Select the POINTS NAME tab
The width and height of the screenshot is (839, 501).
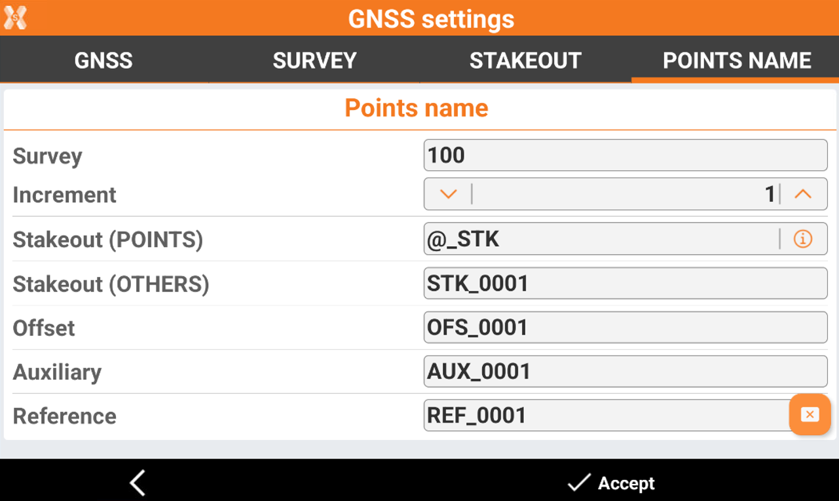(736, 60)
